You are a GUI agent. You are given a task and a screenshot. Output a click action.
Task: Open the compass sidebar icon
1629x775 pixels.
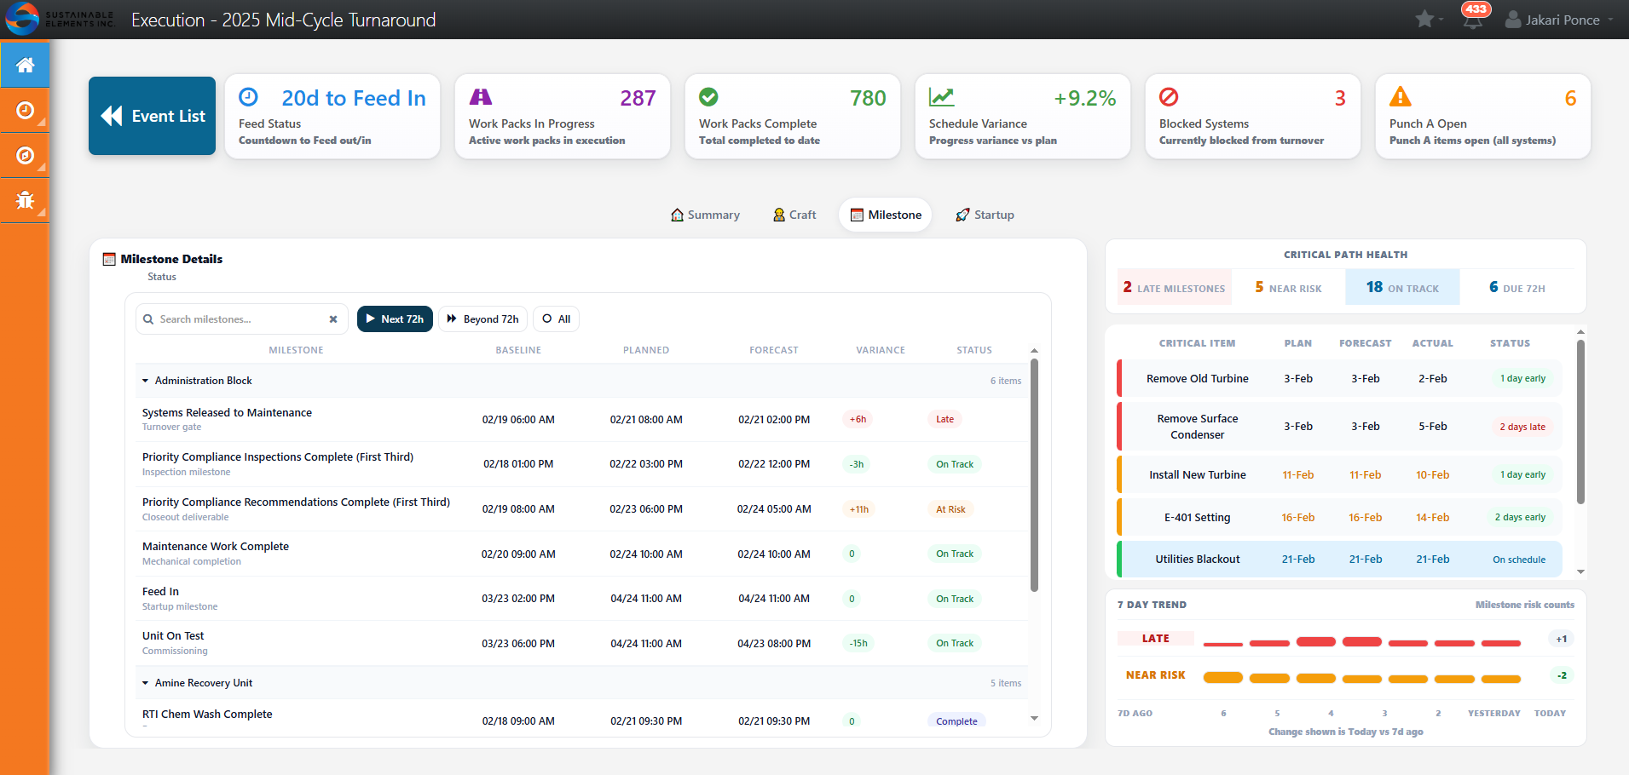[x=25, y=155]
